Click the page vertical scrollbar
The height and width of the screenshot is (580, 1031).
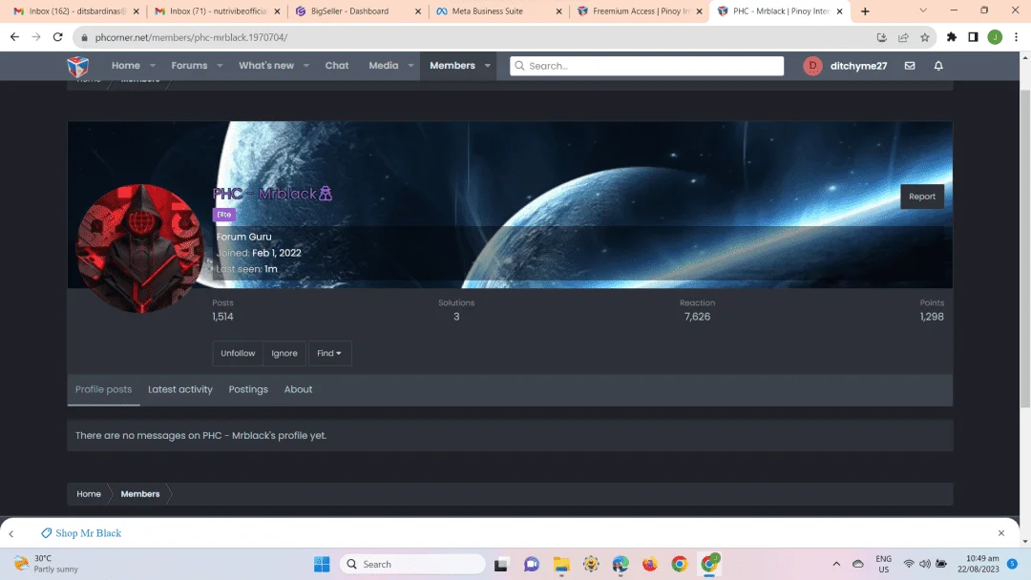[x=1025, y=250]
